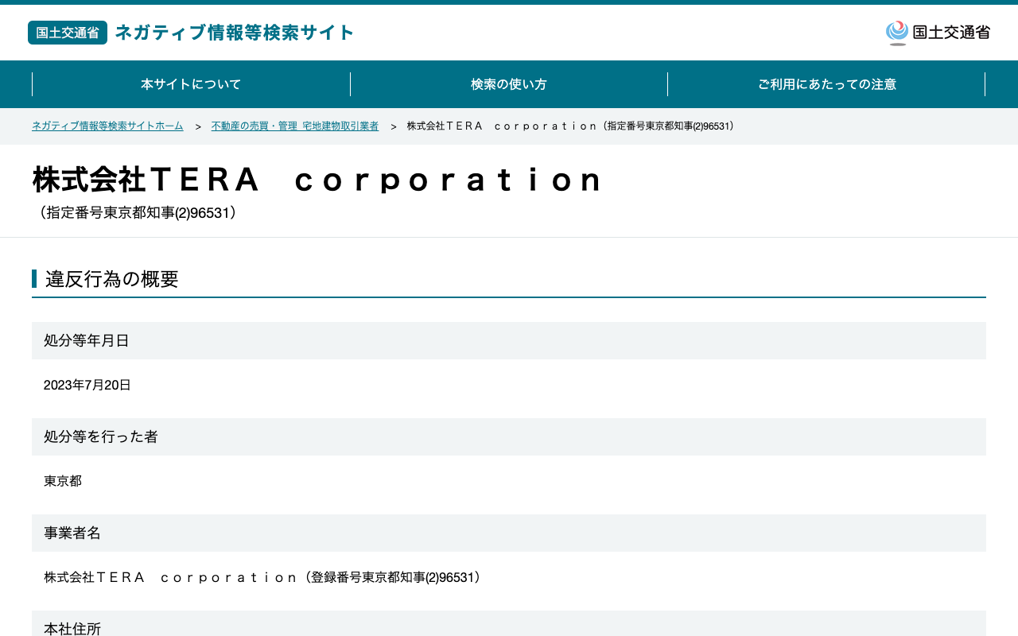The image size is (1018, 636).
Task: Click the 事業者名 label row
Action: (x=509, y=533)
